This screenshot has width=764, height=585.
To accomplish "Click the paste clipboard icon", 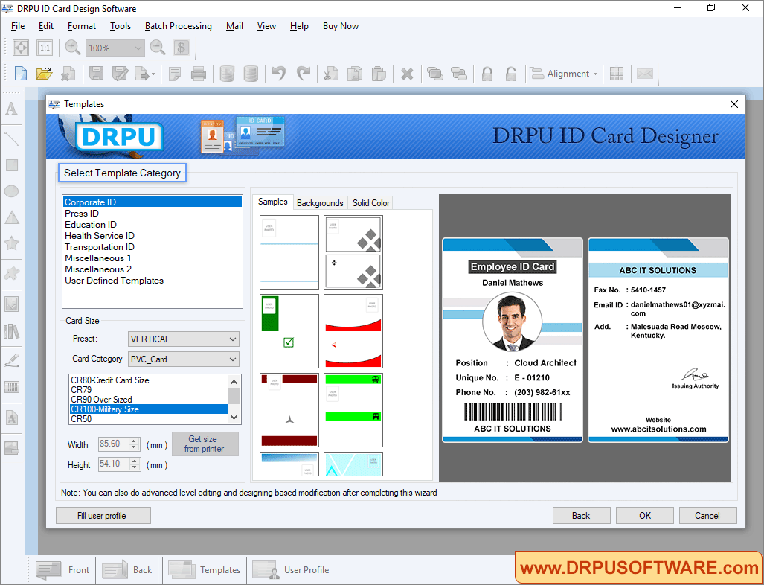I will point(379,74).
